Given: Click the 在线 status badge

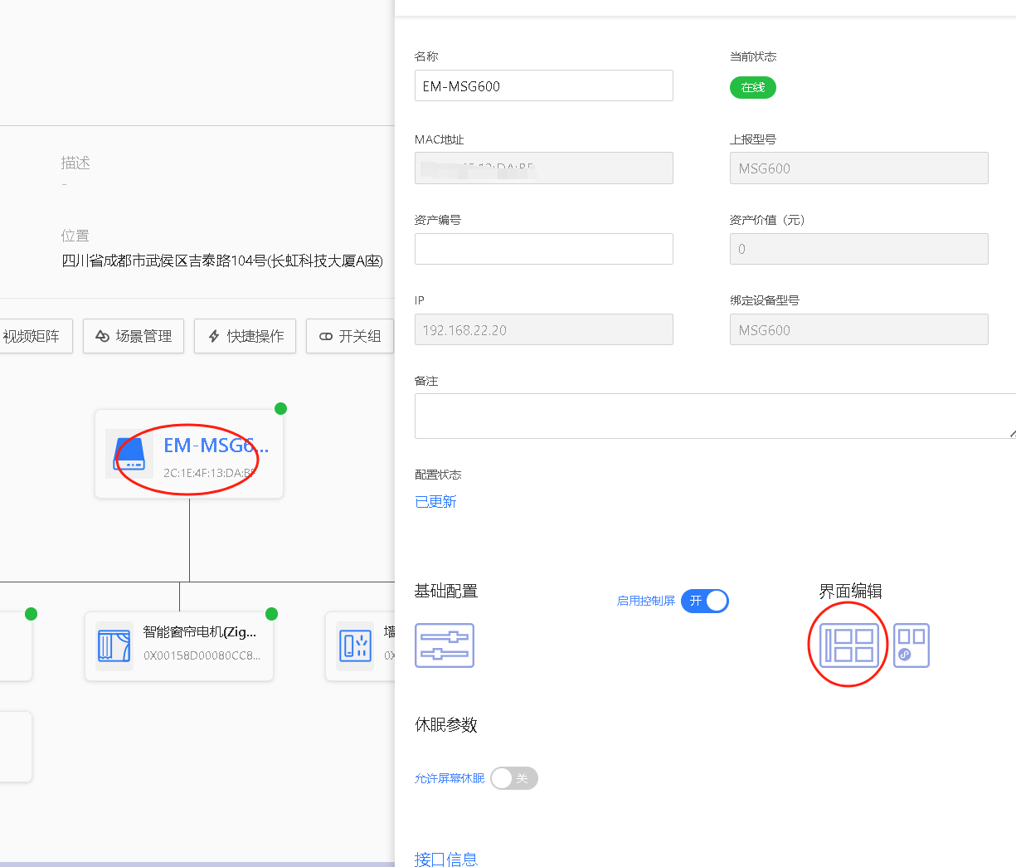Looking at the screenshot, I should 752,87.
